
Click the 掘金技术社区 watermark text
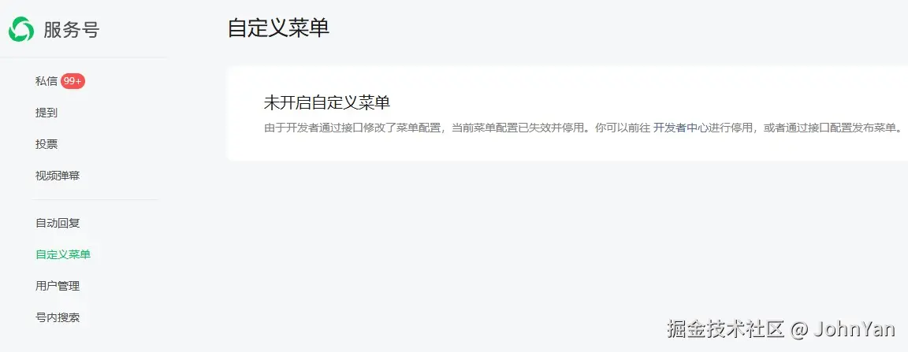[726, 329]
